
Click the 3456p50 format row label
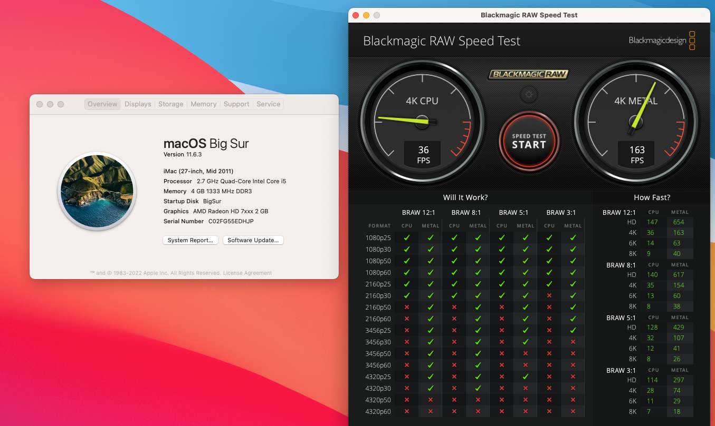click(378, 353)
